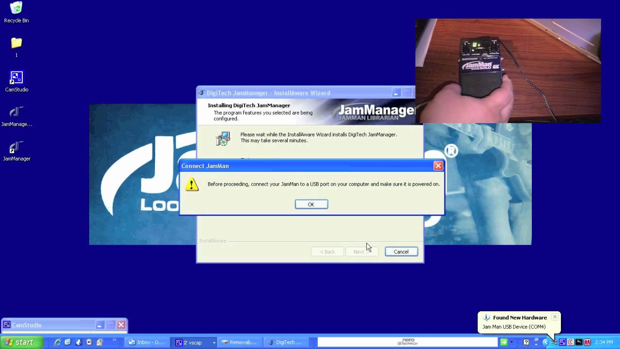
Task: Click the CamStudio window title bar icon
Action: pos(7,325)
